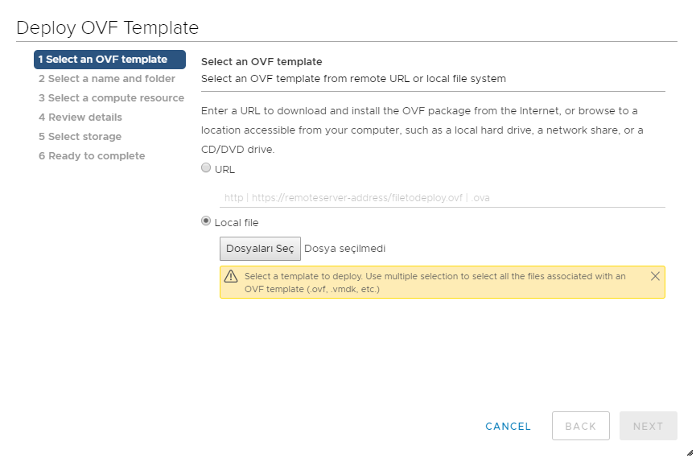696x458 pixels.
Task: Grab the dialog resize handle corner
Action: point(690,452)
